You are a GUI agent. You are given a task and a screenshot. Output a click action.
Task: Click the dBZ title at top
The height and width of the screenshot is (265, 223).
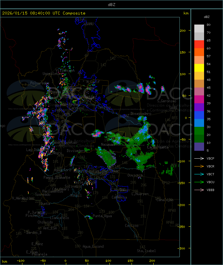[x=111, y=4]
